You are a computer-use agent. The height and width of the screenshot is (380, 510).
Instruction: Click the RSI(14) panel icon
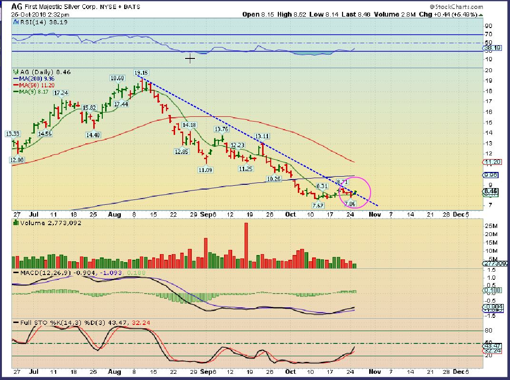16,22
